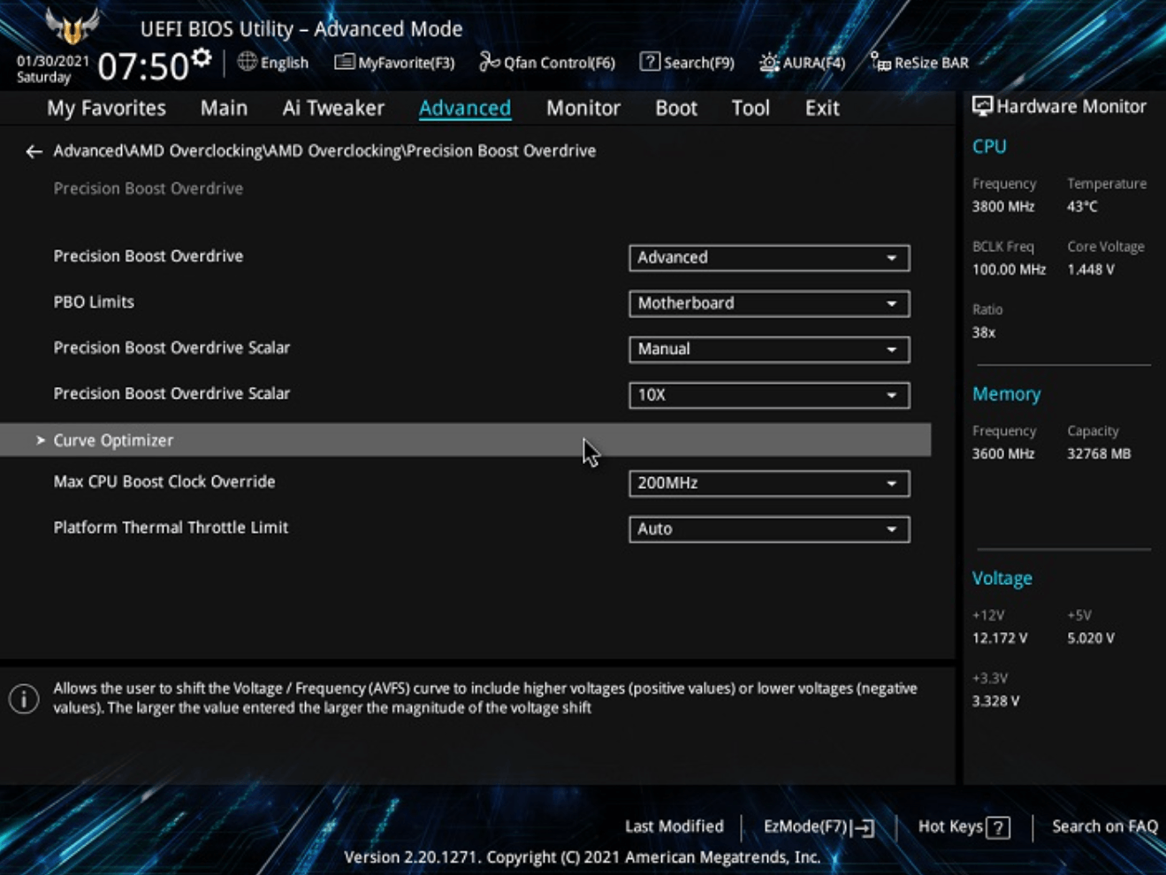The width and height of the screenshot is (1166, 875).
Task: Go back using the left arrow icon
Action: (34, 151)
